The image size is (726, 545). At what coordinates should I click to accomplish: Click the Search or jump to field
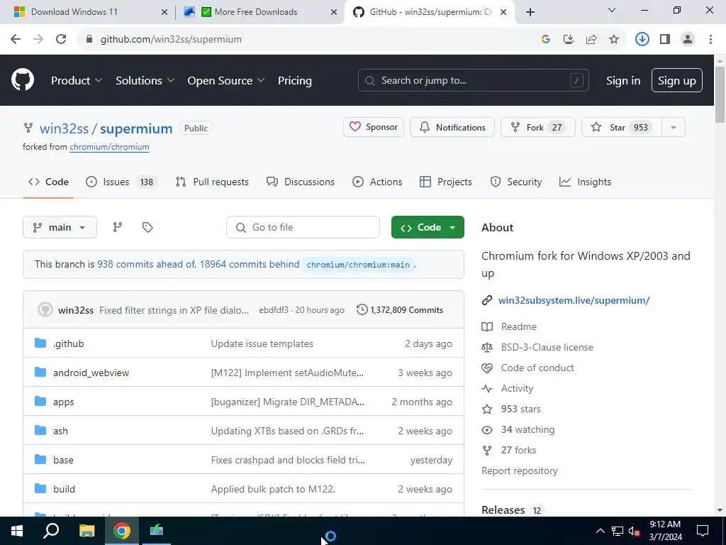473,80
